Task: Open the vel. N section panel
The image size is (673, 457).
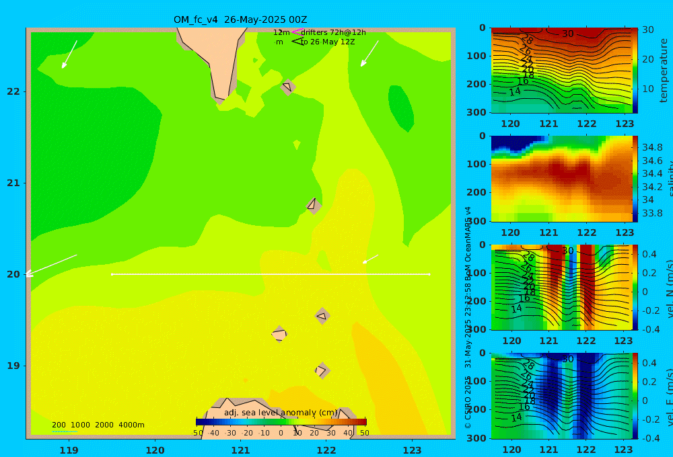Action: point(562,287)
